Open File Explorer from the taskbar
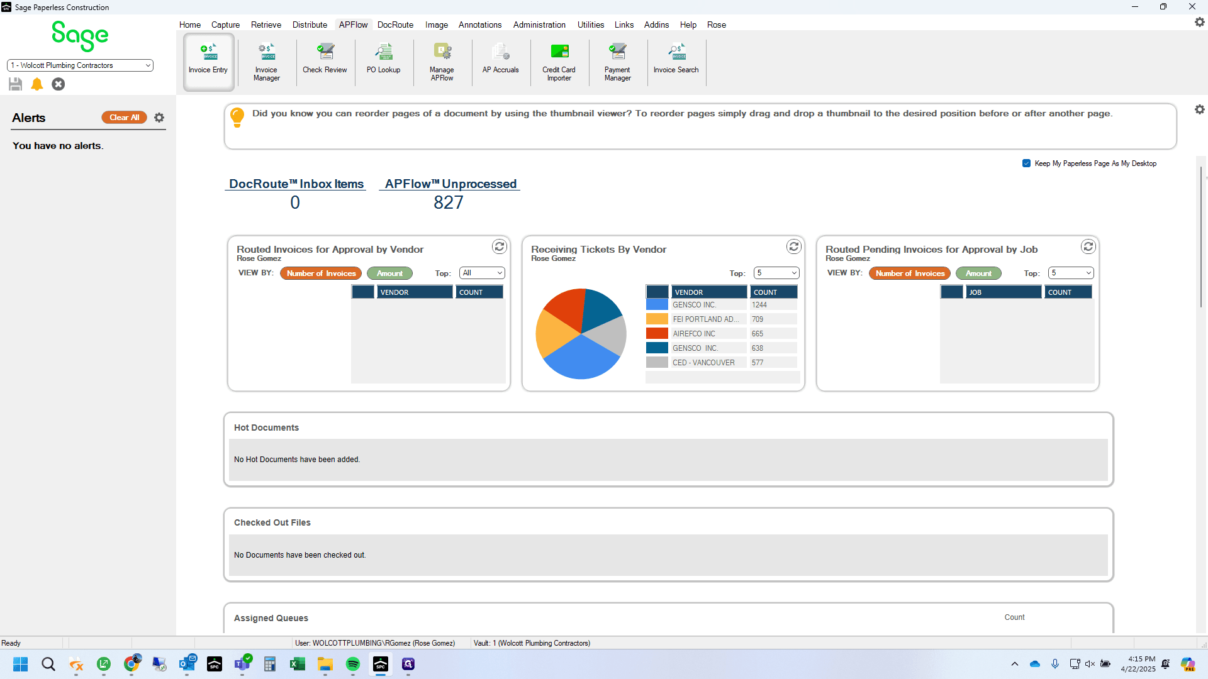Screen dimensions: 1208x679 click(325, 664)
